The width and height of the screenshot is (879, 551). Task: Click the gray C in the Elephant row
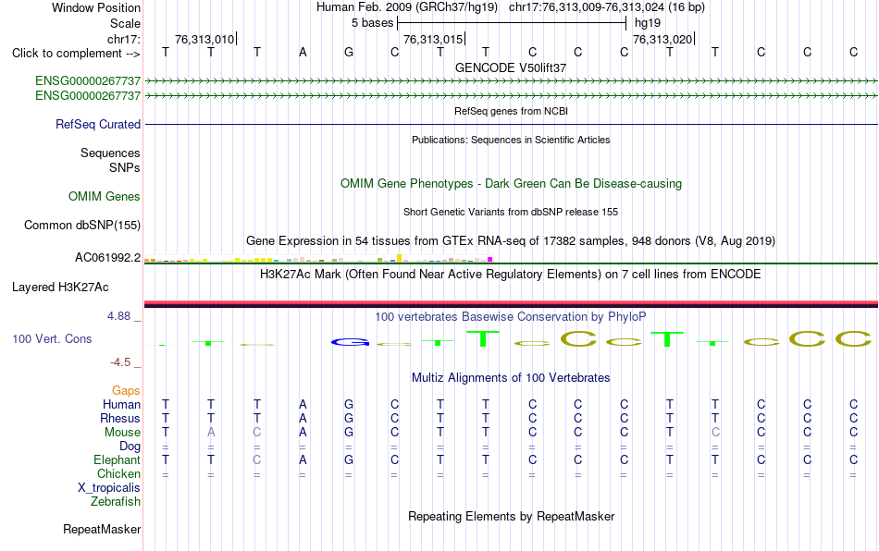point(256,459)
